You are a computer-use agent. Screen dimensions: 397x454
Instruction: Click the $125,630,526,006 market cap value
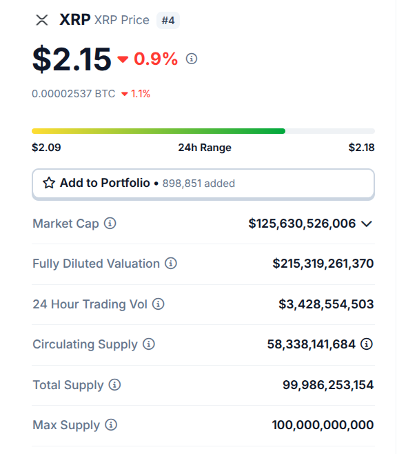point(302,224)
